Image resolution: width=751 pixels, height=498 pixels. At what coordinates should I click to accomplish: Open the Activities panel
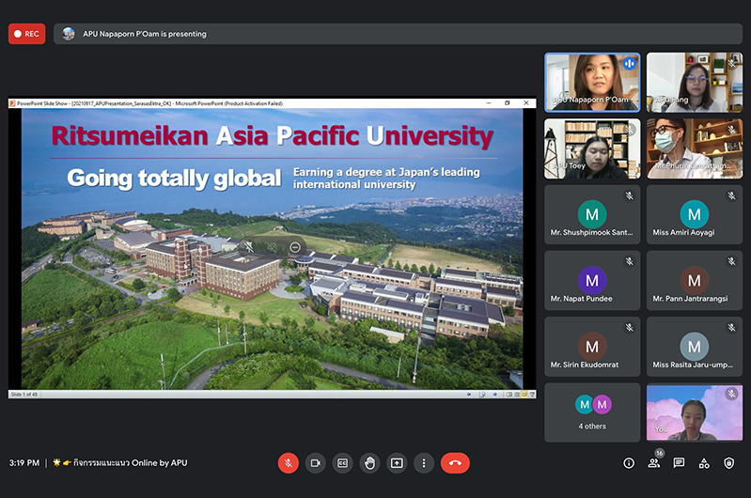704,463
